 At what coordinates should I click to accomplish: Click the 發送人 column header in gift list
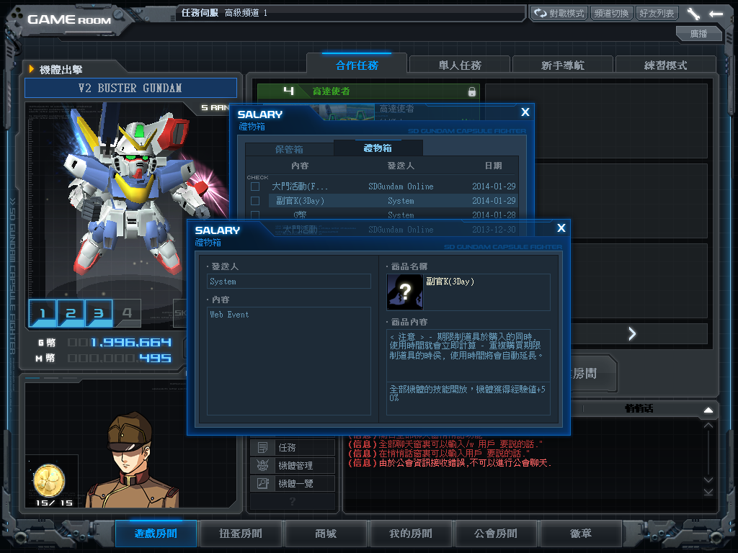click(401, 166)
